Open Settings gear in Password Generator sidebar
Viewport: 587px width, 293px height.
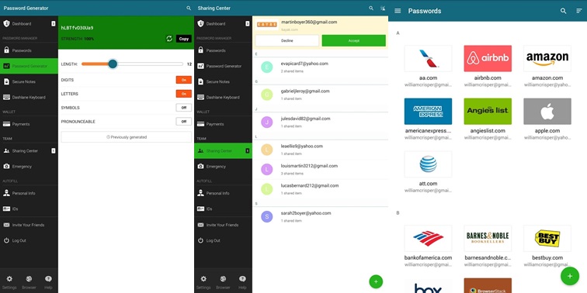point(9,282)
